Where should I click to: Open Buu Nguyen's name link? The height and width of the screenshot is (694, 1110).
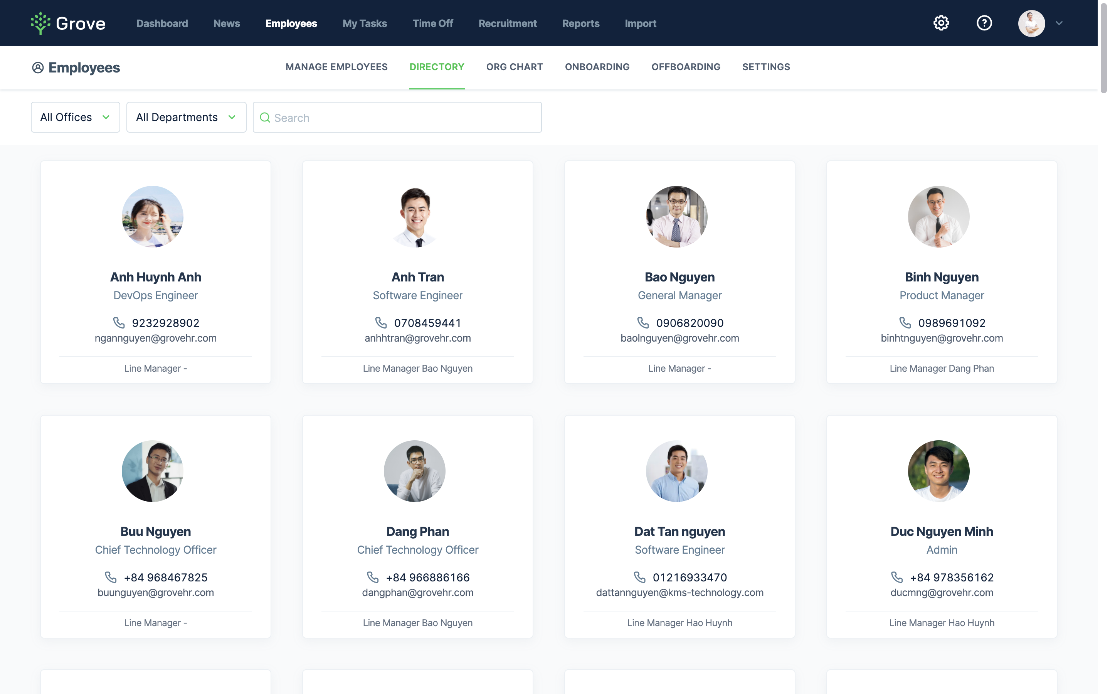pos(155,532)
